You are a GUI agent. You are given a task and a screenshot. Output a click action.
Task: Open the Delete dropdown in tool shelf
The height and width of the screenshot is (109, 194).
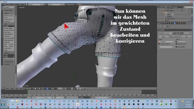[x=9, y=55]
